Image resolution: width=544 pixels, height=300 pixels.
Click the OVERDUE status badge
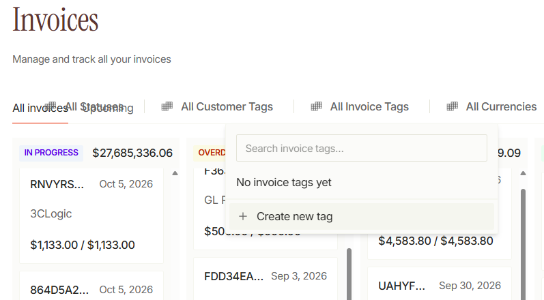coord(210,153)
